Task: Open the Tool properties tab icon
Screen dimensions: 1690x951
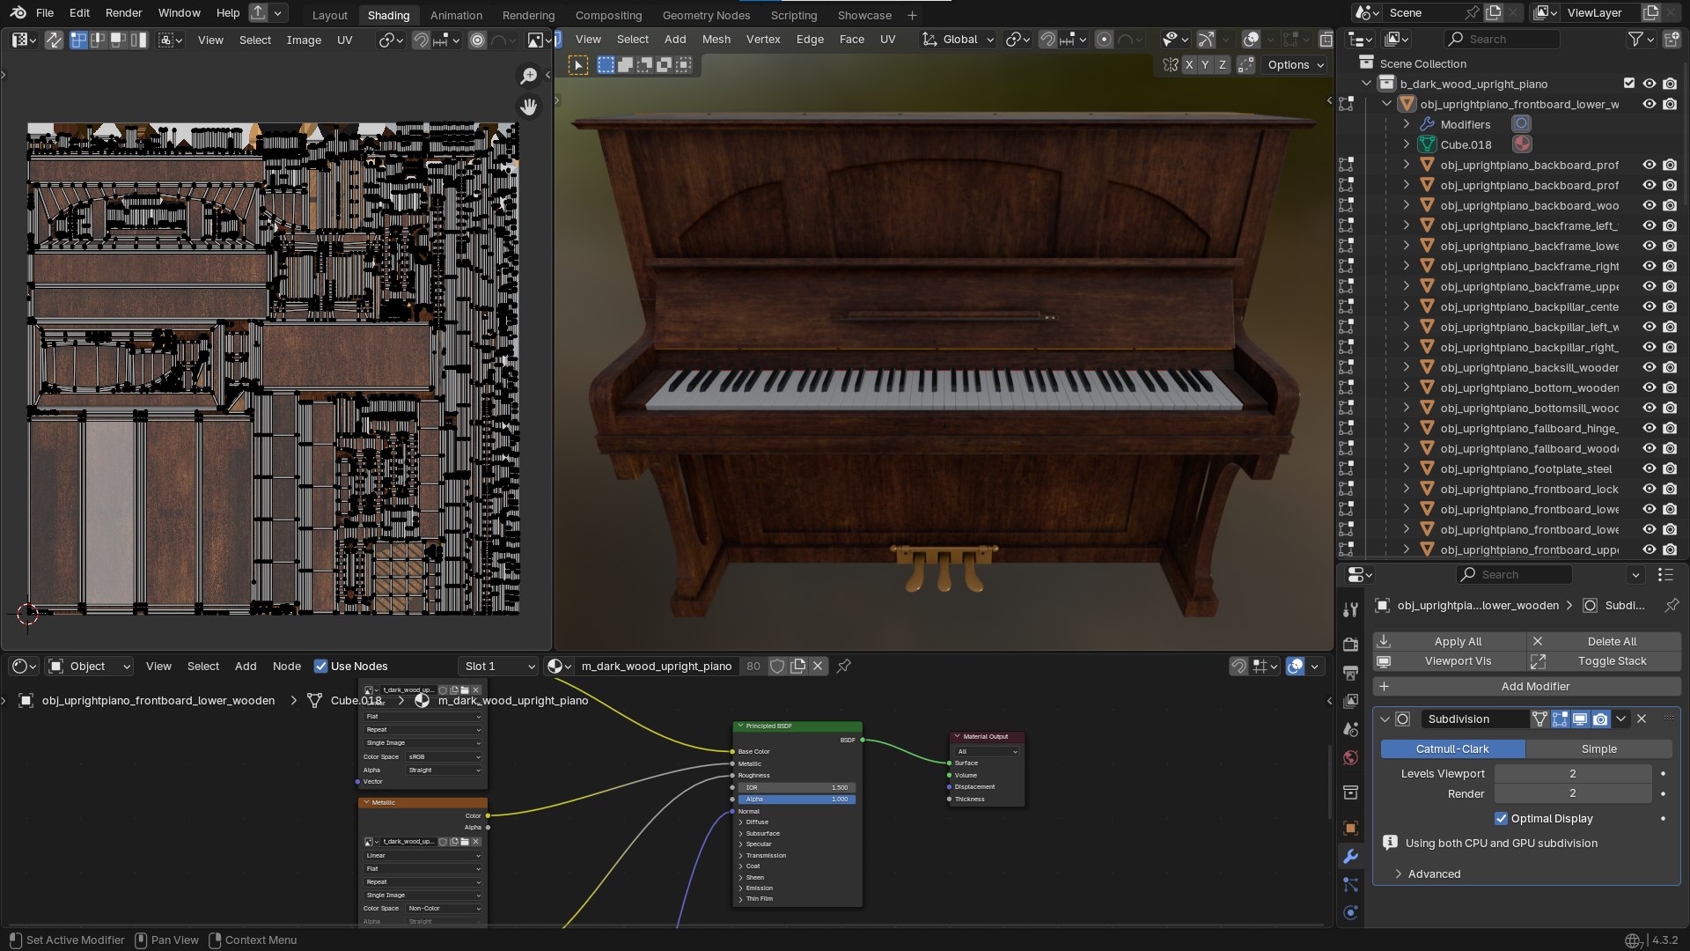Action: click(x=1350, y=609)
